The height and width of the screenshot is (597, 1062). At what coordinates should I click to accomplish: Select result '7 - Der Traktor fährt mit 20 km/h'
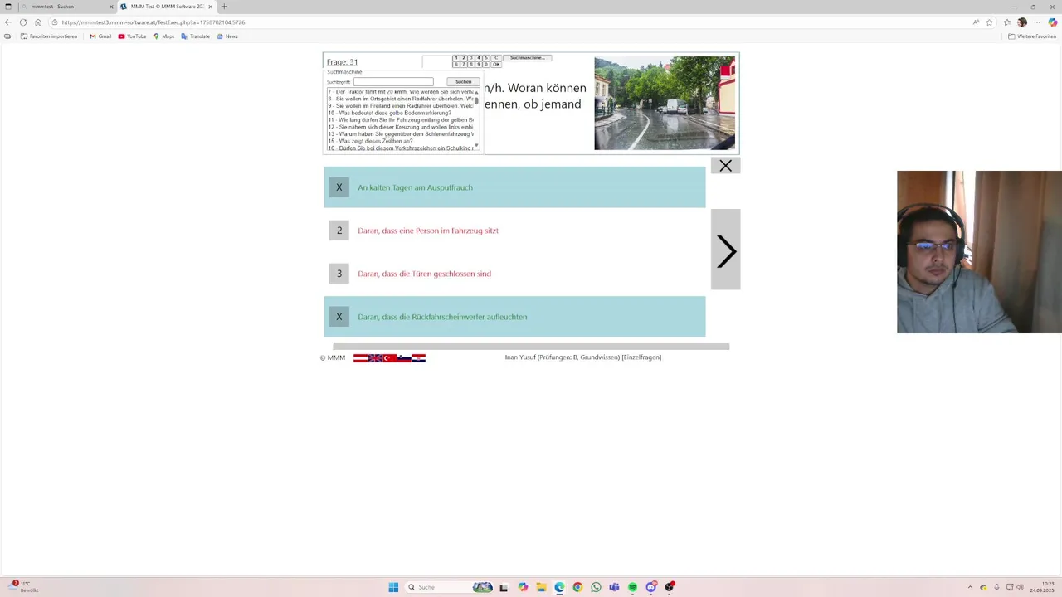(400, 91)
